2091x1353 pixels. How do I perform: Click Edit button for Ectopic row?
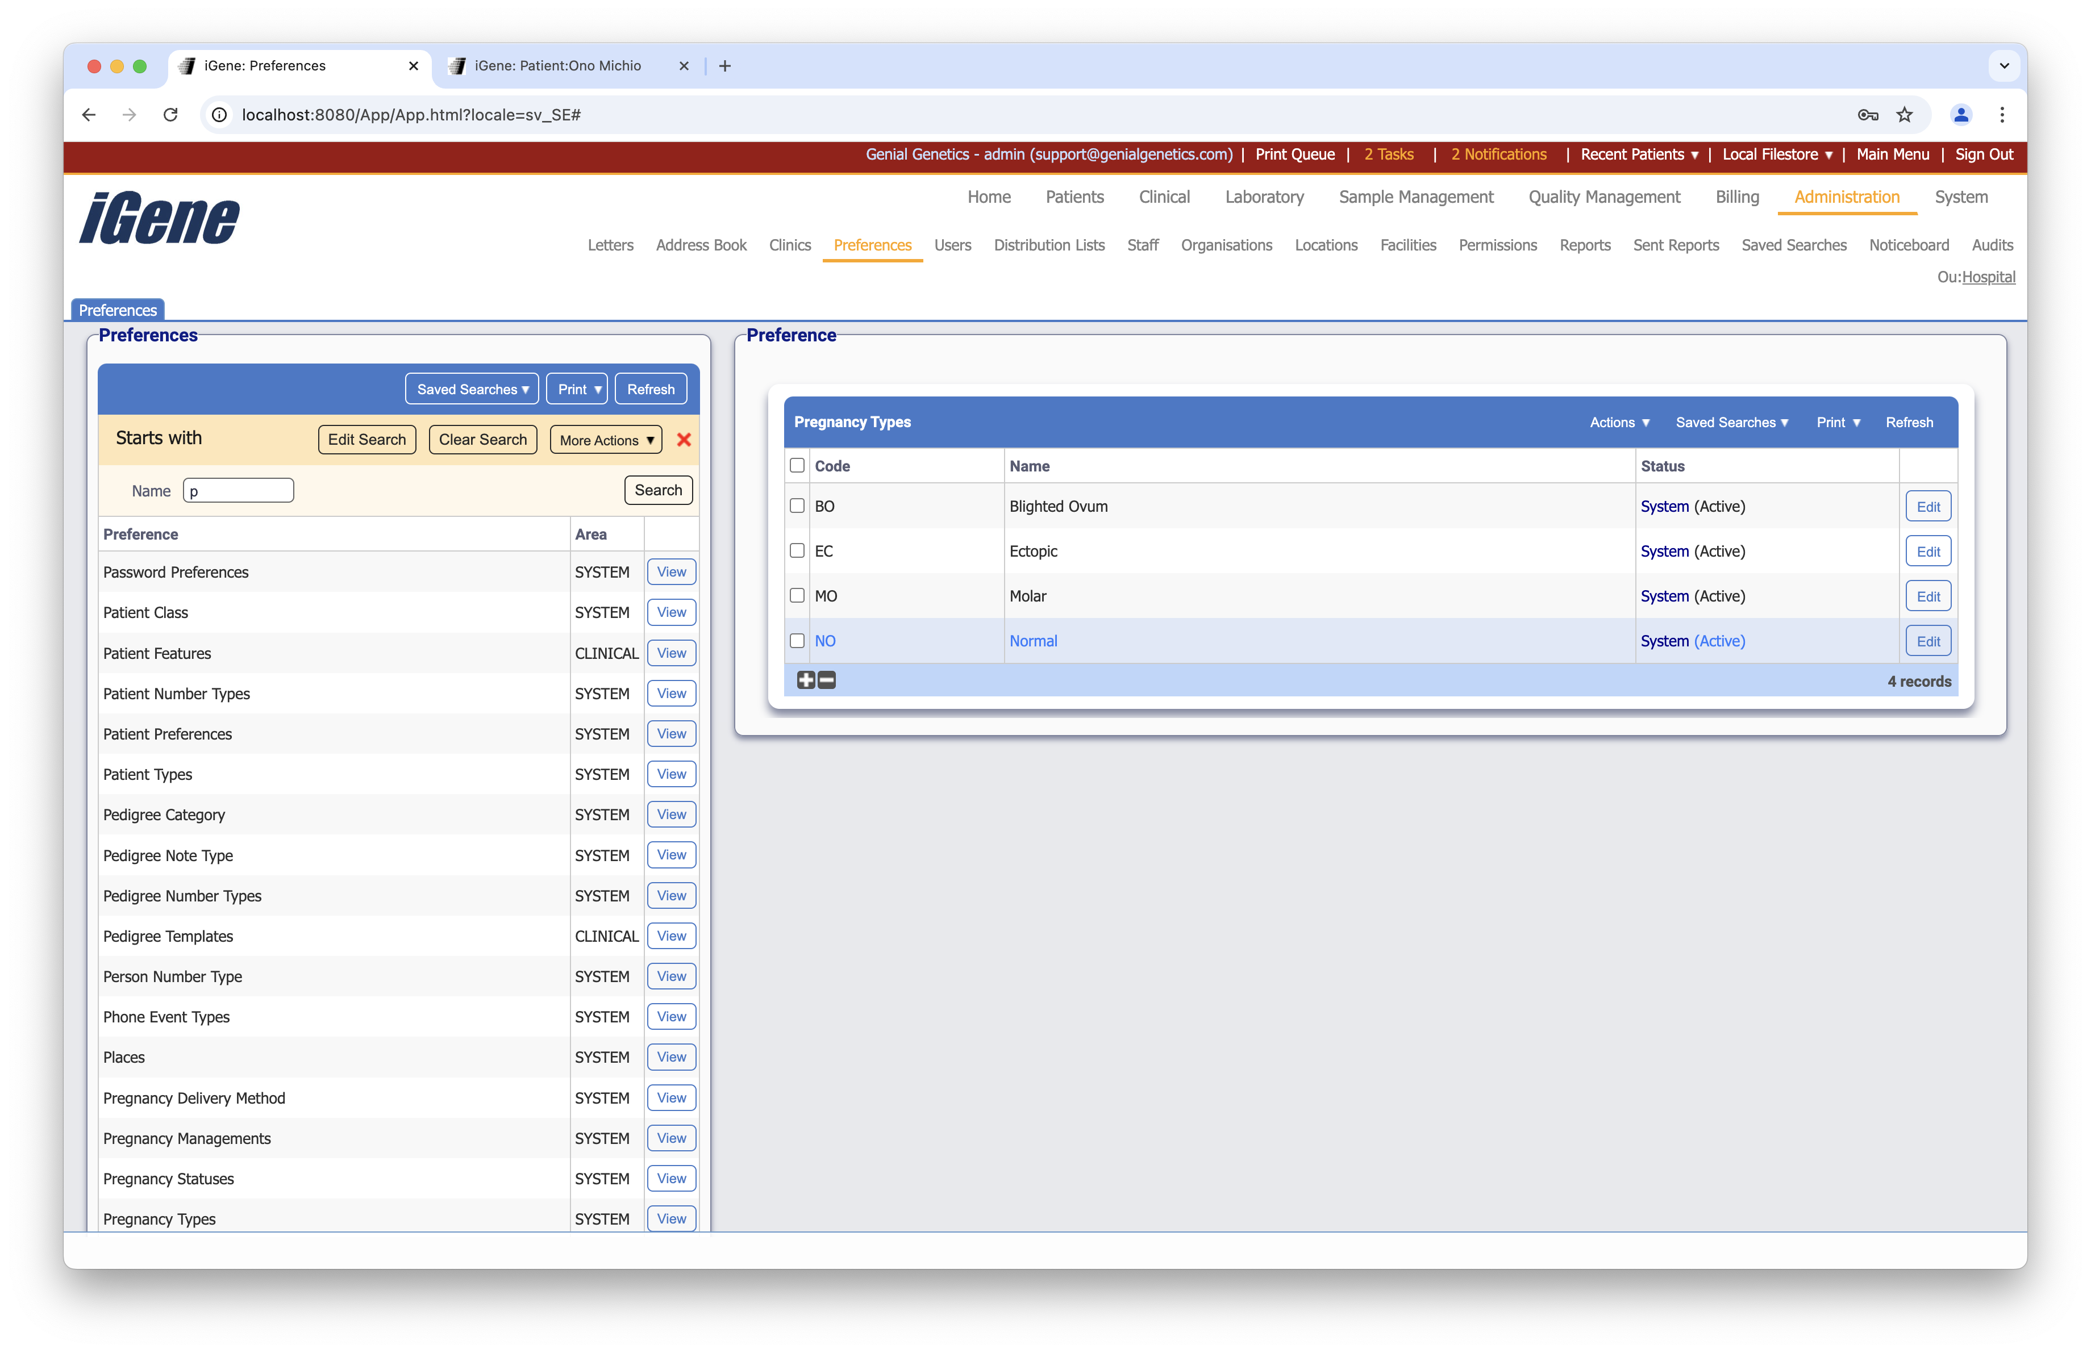(x=1927, y=552)
